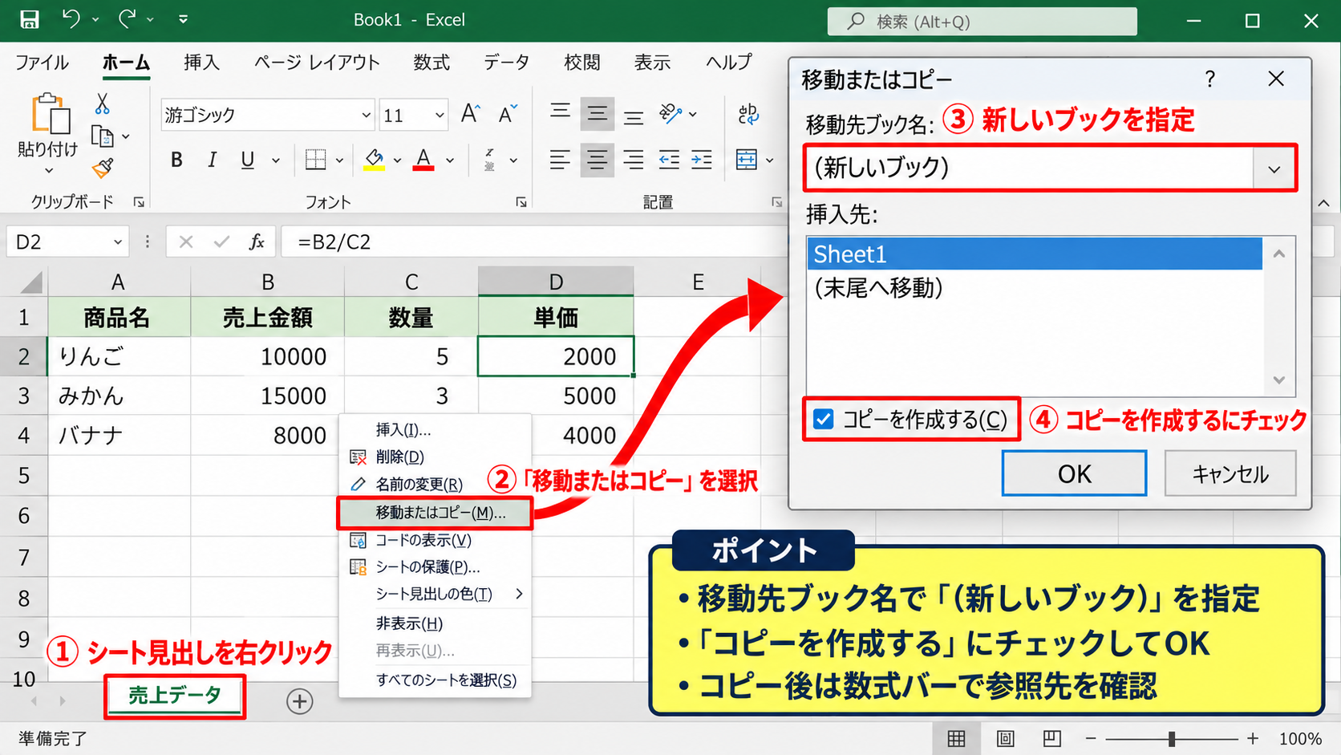Screen dimensions: 1341x755
Task: Merge and center the selected cells
Action: 747,160
